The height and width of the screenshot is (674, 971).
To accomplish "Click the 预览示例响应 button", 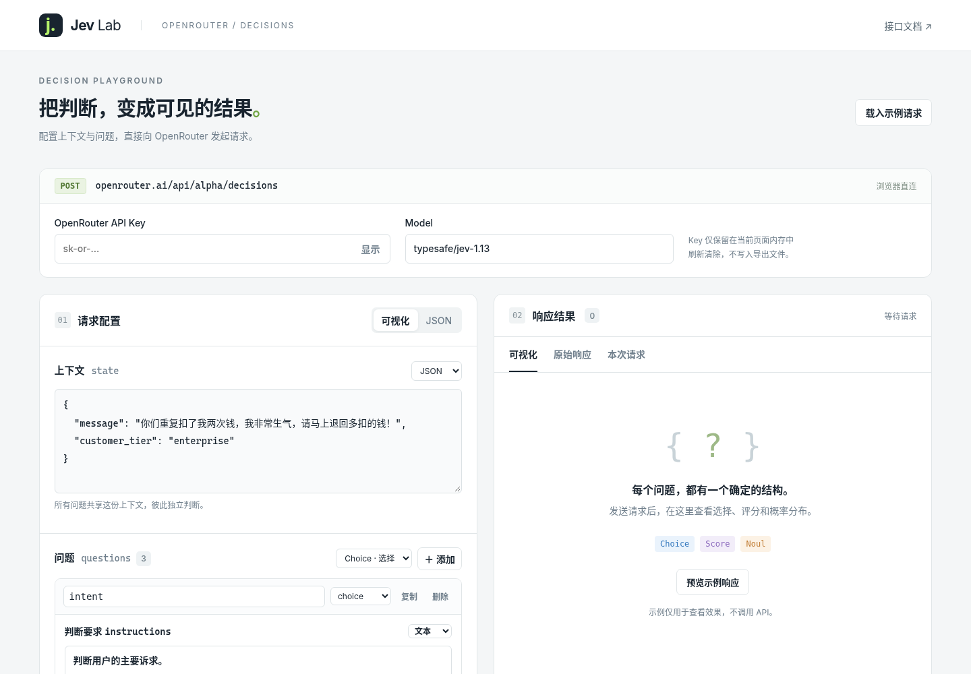I will point(713,582).
